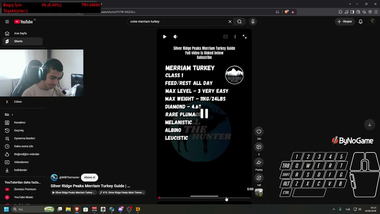Select Shorts in the sidebar
This screenshot has width=380, height=214.
pos(23,41)
